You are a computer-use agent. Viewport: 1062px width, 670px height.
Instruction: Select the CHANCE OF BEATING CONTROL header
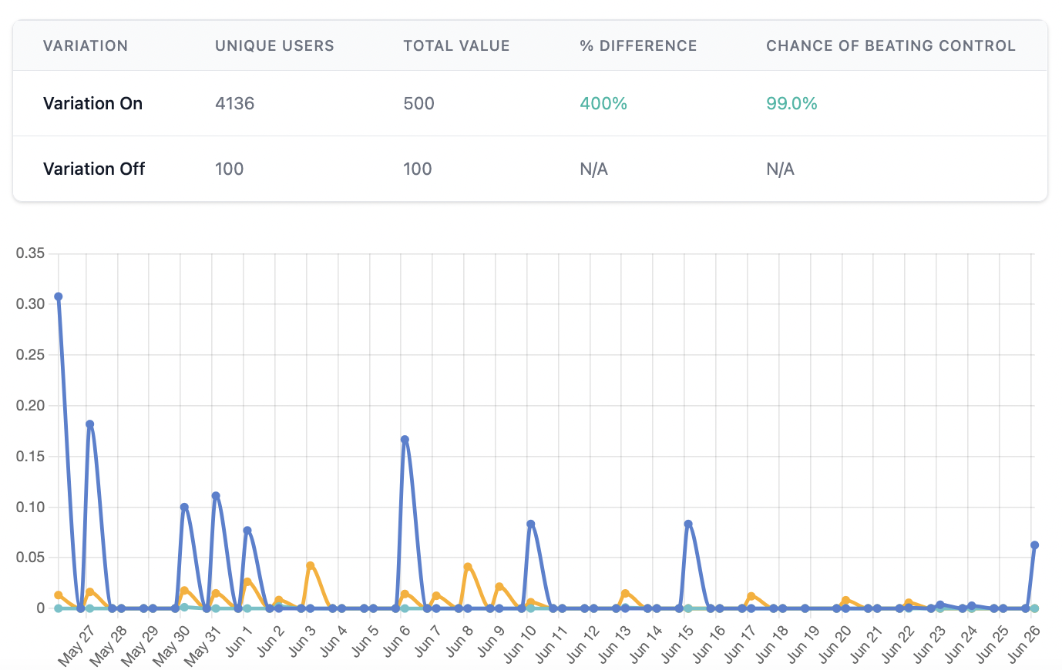891,45
